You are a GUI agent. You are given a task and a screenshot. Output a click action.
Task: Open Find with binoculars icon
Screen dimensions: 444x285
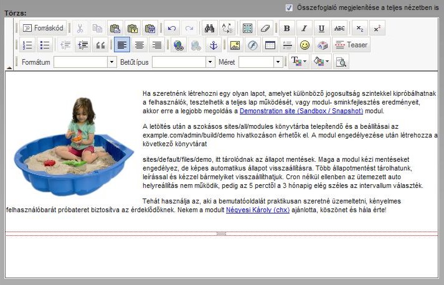[x=209, y=28]
